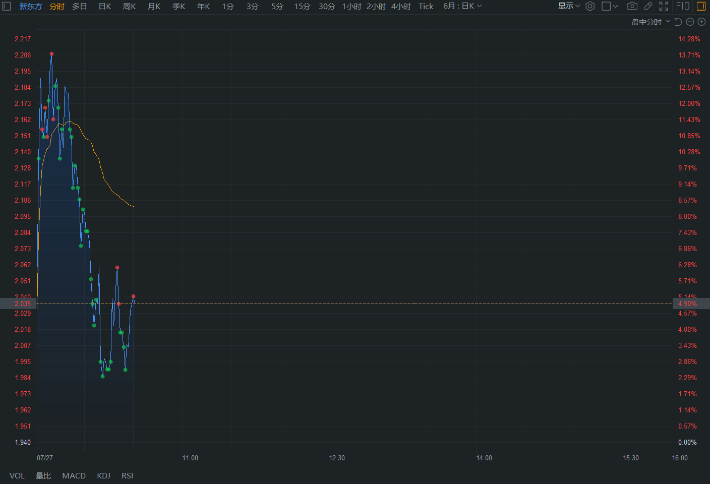
Task: Click the green marker at the 1.984 low
Action: [102, 376]
